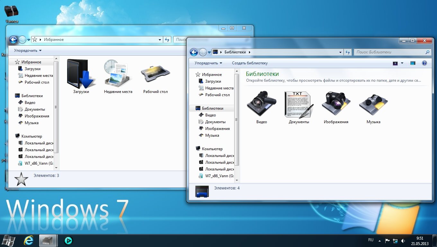The image size is (437, 247).
Task: Open the Музыка library icon in main pane
Action: pos(373,105)
